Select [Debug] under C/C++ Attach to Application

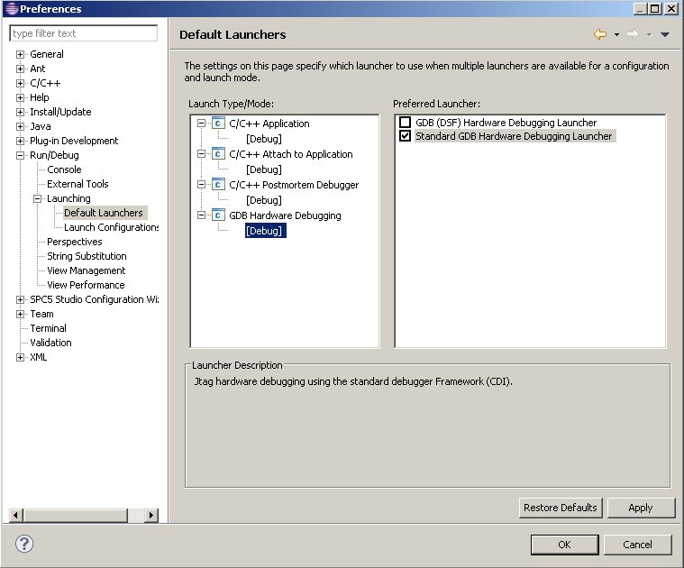264,169
